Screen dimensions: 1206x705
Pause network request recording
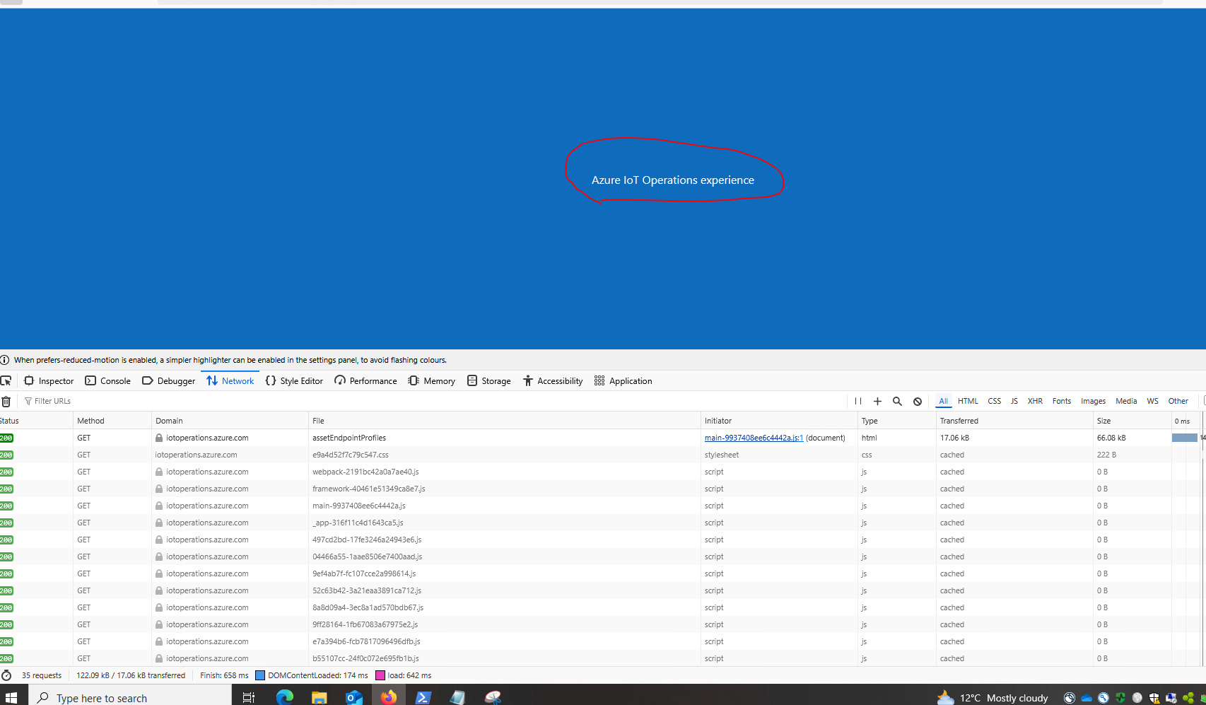[x=858, y=401]
